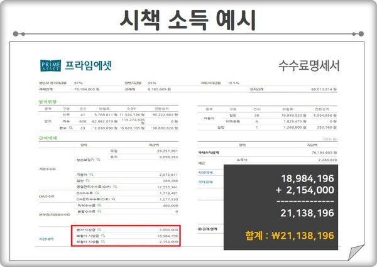Click magnifier in the 400,000 row
This screenshot has width=377, height=267.
[99, 205]
